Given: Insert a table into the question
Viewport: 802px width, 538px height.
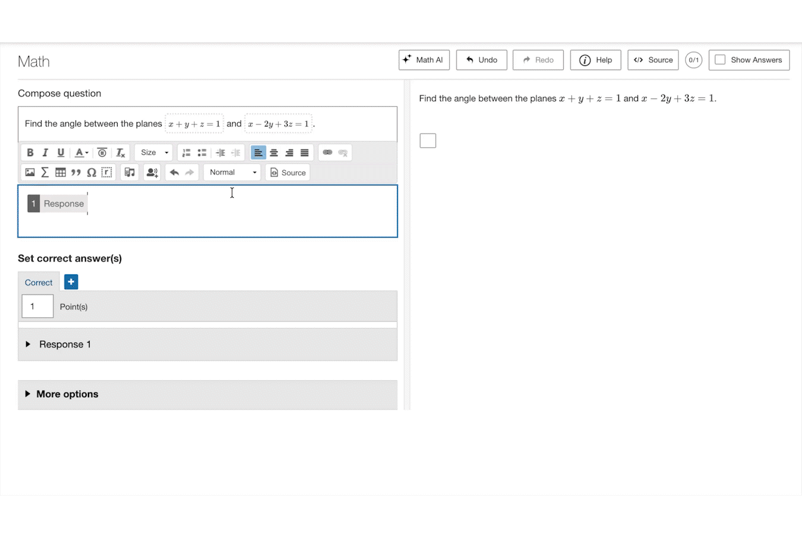Looking at the screenshot, I should coord(61,173).
